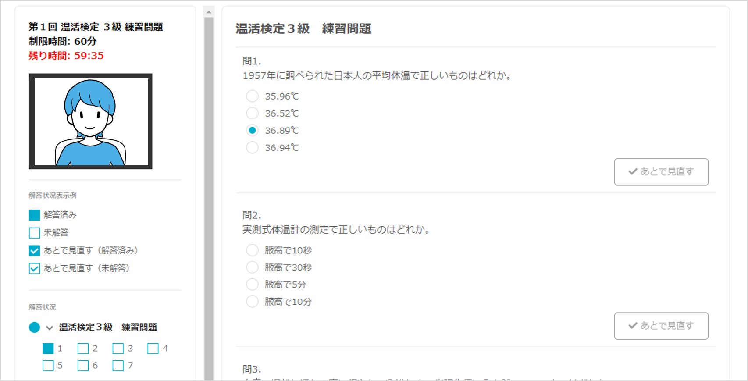Click the あとで見直す（解答済み）legend checkmark icon
This screenshot has width=748, height=381.
click(x=34, y=250)
